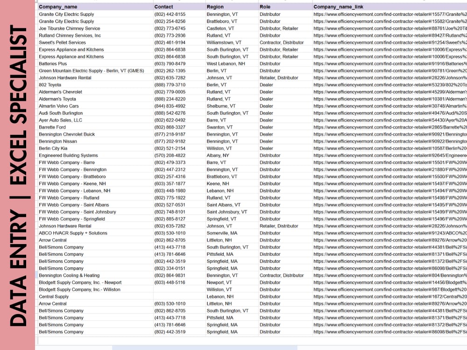Select the Barrette Ford cell

click(96, 127)
